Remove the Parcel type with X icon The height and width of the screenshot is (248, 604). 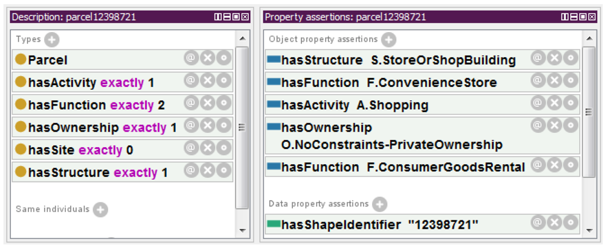[x=207, y=58]
